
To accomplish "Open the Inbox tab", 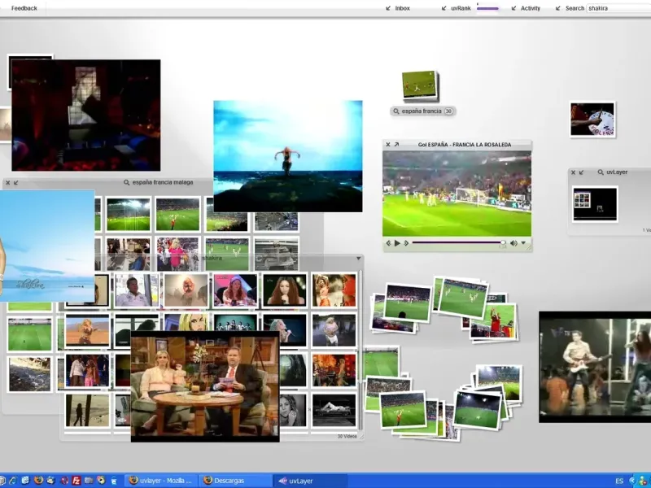I will tap(402, 8).
